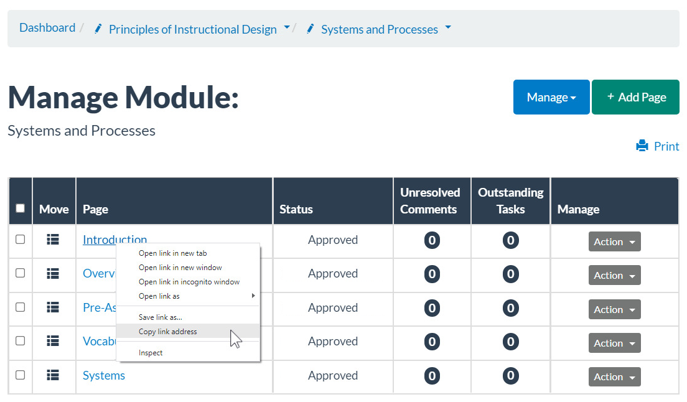
Task: Click the unresolved comments badge in the Pre-Assessment row
Action: [x=432, y=308]
